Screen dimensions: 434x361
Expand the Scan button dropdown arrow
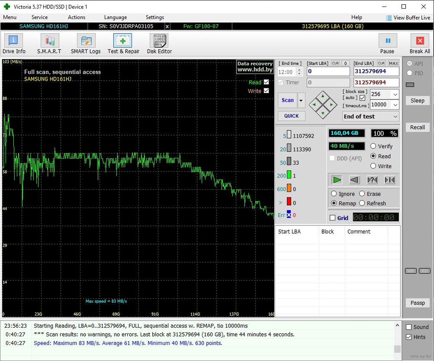tap(301, 101)
